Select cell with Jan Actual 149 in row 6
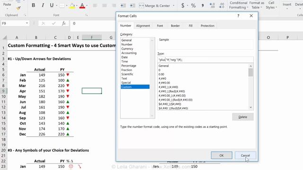This screenshot has height=170, width=303. tap(36, 75)
